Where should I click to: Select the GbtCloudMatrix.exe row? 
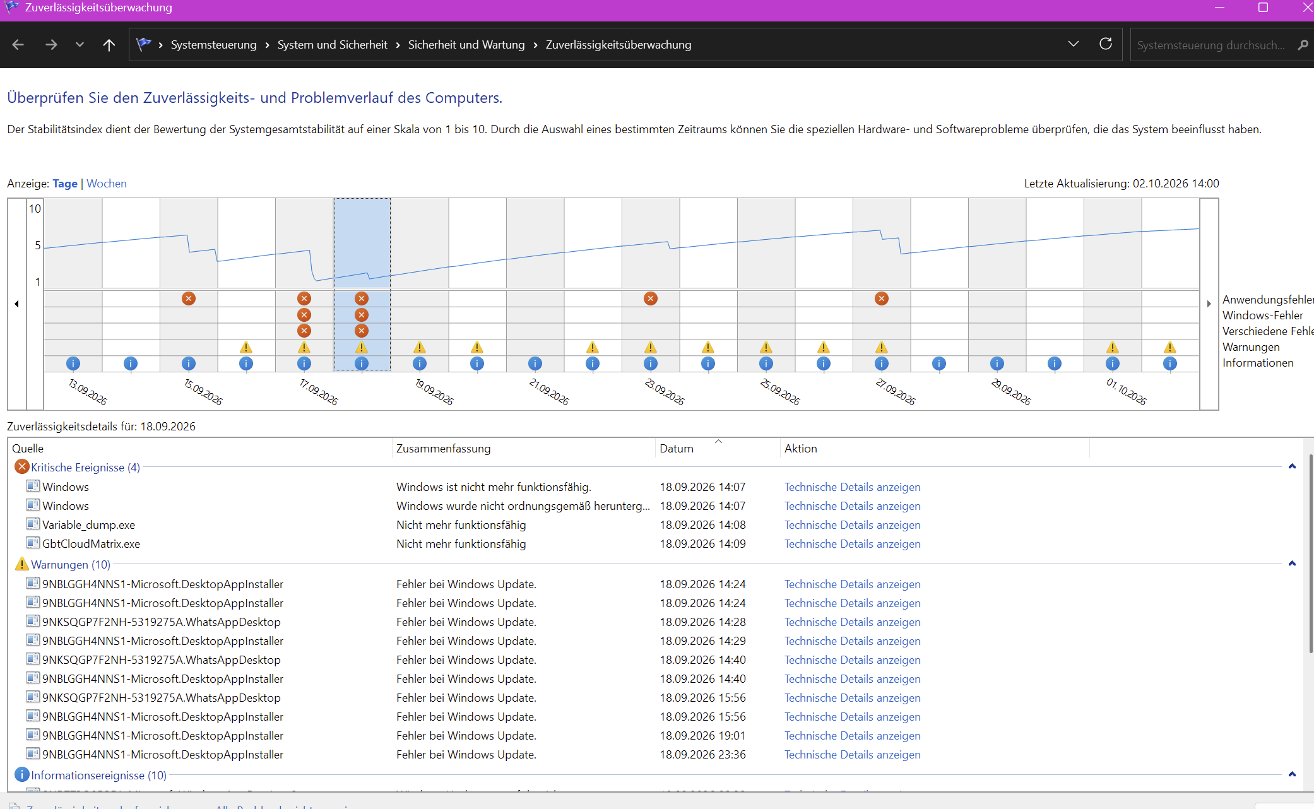pyautogui.click(x=656, y=544)
